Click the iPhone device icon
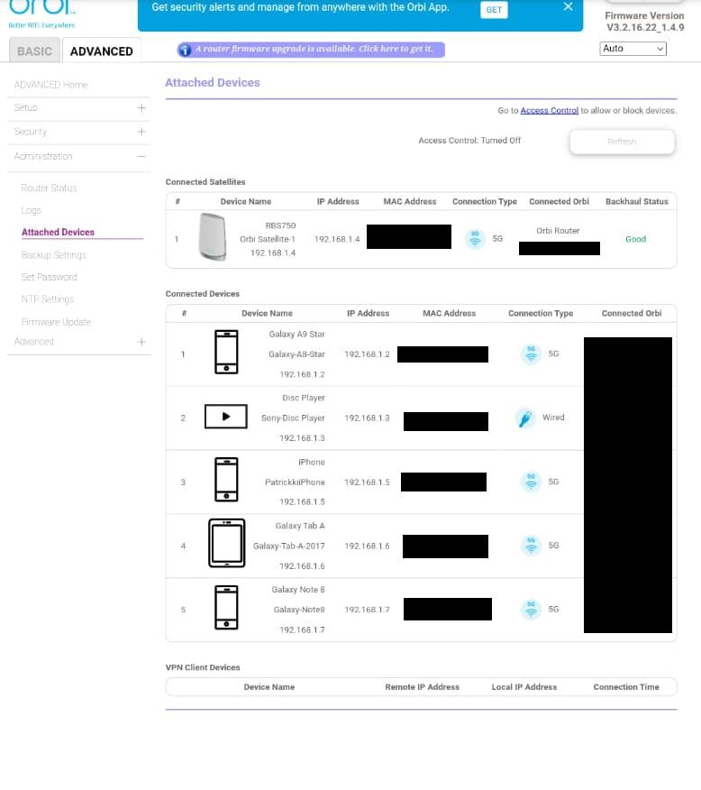Screen dimensions: 701x790 tap(226, 480)
